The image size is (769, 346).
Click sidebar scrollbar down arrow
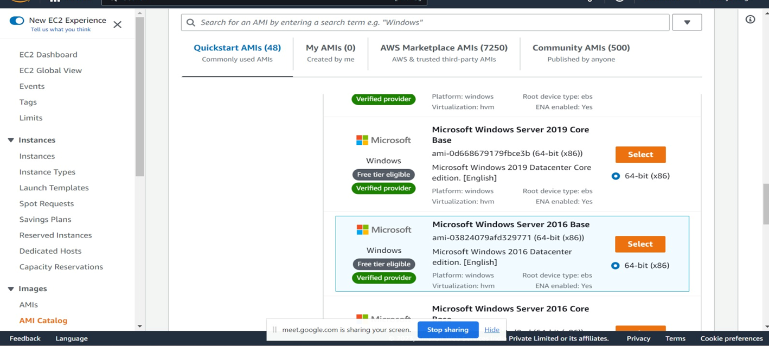[x=140, y=326]
